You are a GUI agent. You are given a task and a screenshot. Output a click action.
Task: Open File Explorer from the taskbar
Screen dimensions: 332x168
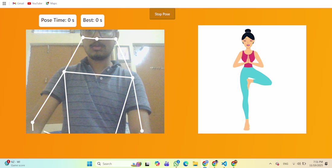point(195,164)
